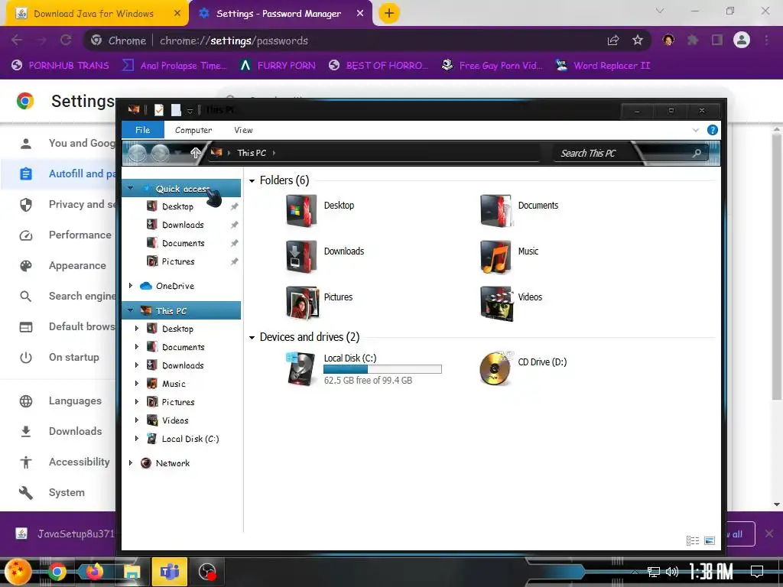Screen dimensions: 783x587
Task: Open On startup in Chrome settings sidebar
Action: [x=74, y=358]
